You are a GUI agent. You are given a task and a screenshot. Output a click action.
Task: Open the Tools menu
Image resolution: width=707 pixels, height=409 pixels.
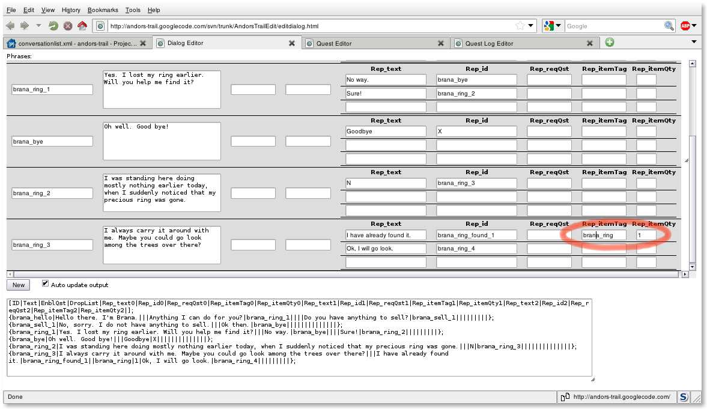pyautogui.click(x=133, y=10)
